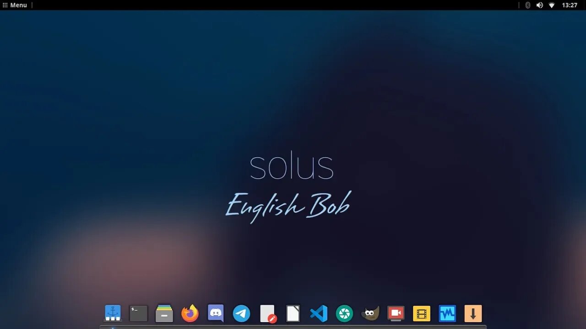
Task: Launch Firefox from the dock
Action: pyautogui.click(x=190, y=313)
